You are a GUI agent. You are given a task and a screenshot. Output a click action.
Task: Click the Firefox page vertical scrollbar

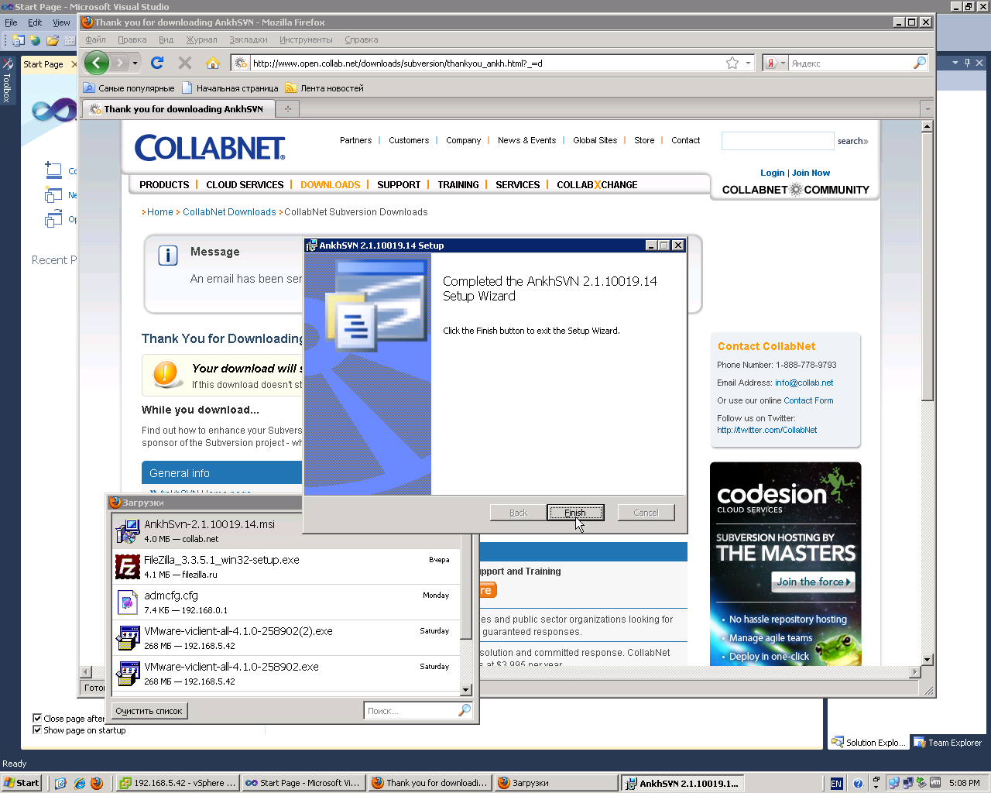click(927, 393)
